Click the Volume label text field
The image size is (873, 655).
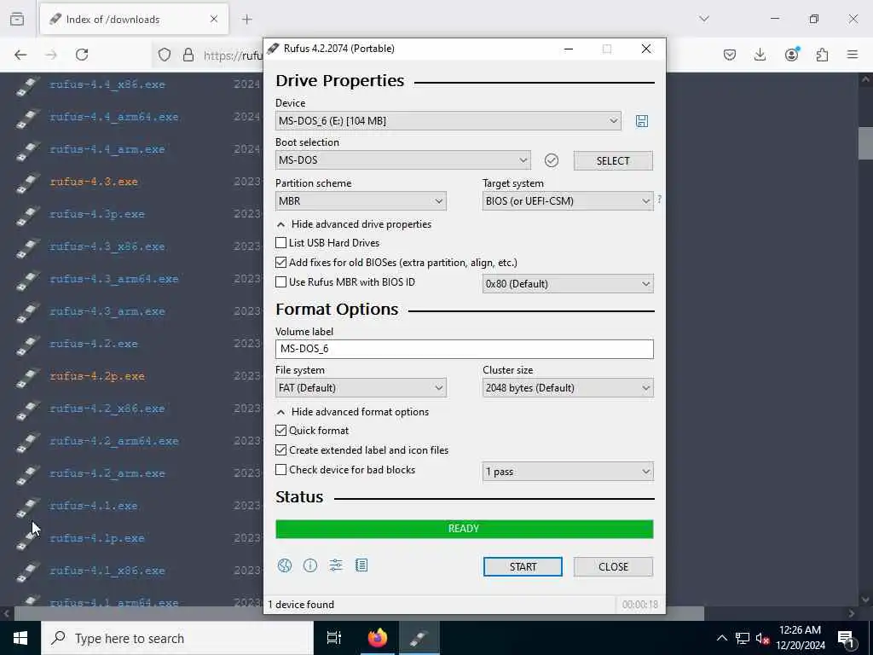465,349
